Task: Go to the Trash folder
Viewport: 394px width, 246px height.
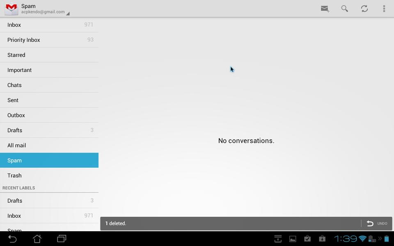Action: 49,175
